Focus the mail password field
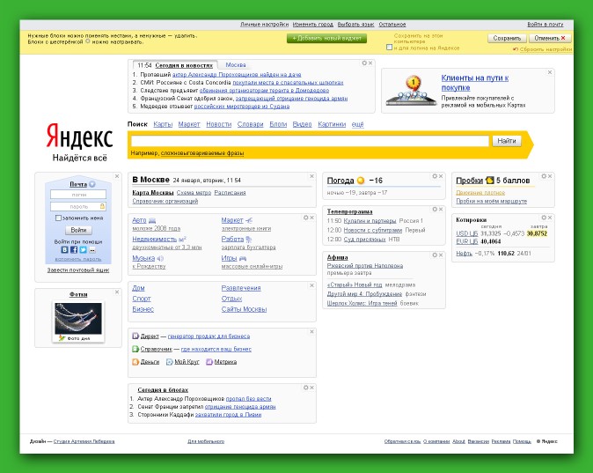 [78, 206]
